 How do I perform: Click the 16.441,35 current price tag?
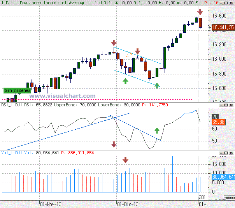click(x=223, y=28)
